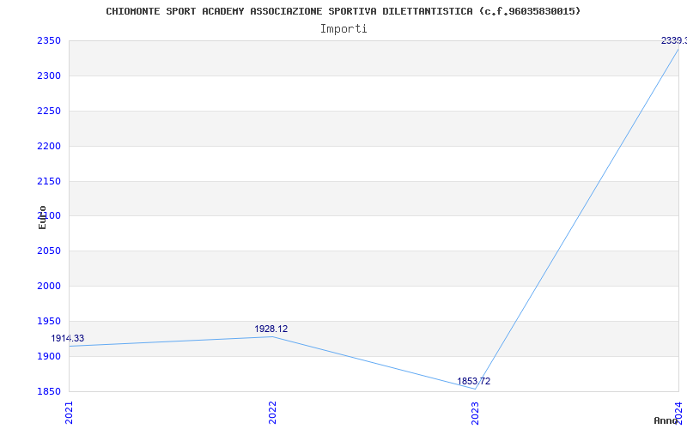Screen dimensions: 687x429
Task: Select the 2050 y-axis tick
Action: [49, 251]
